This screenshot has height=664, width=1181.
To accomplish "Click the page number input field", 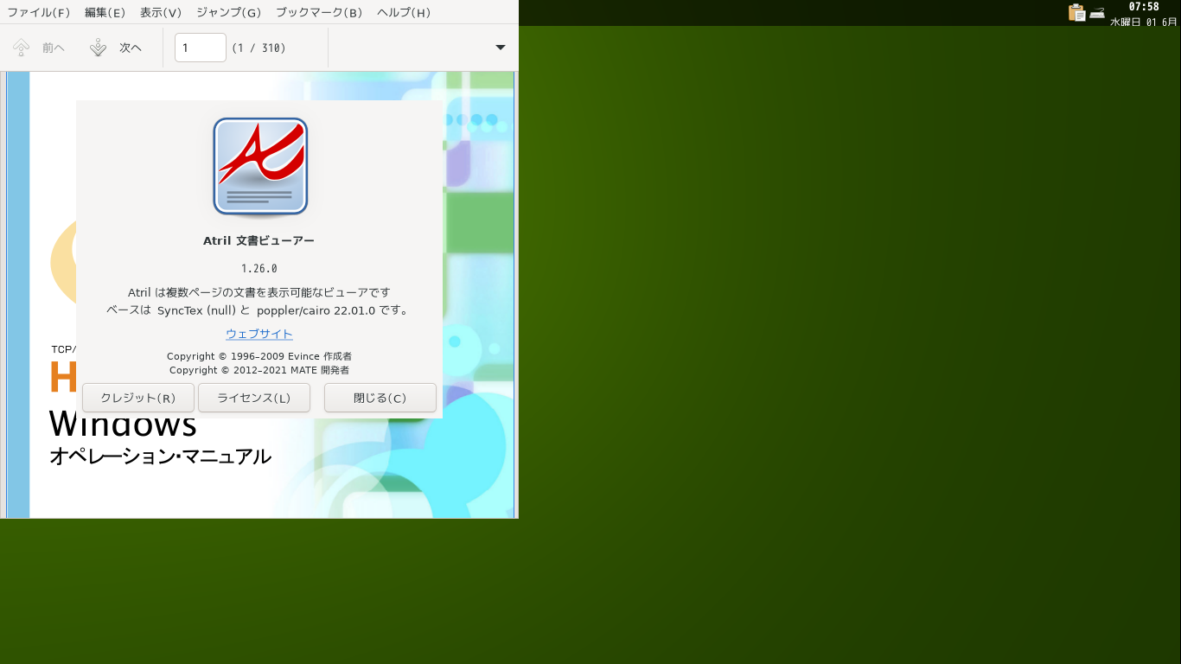I will [201, 48].
